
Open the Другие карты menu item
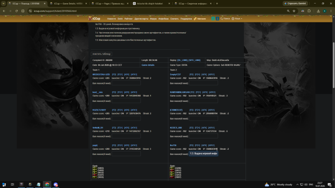coord(141,19)
